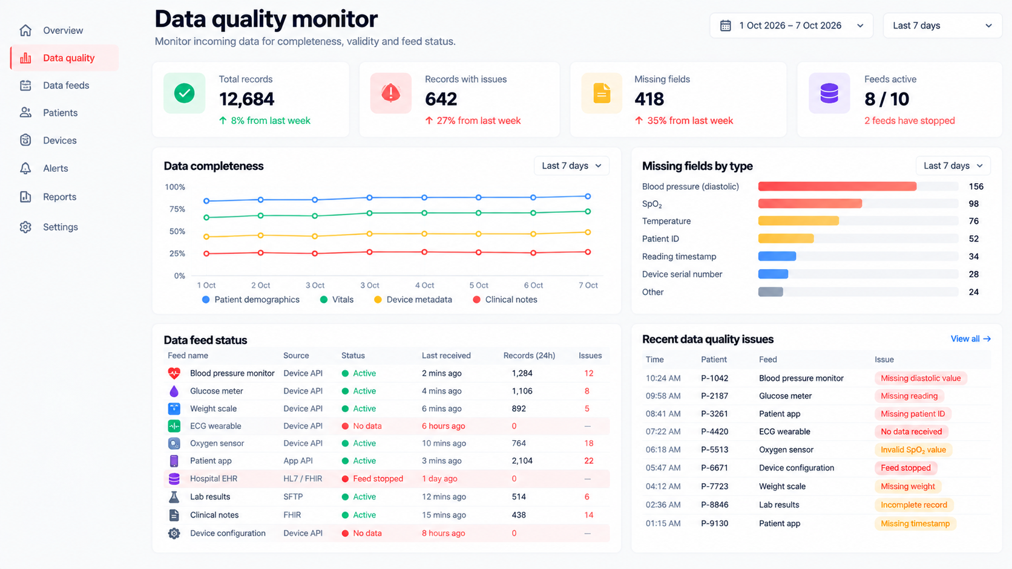The width and height of the screenshot is (1012, 569).
Task: Expand the top-right Last 7 days dropdown
Action: [x=942, y=25]
